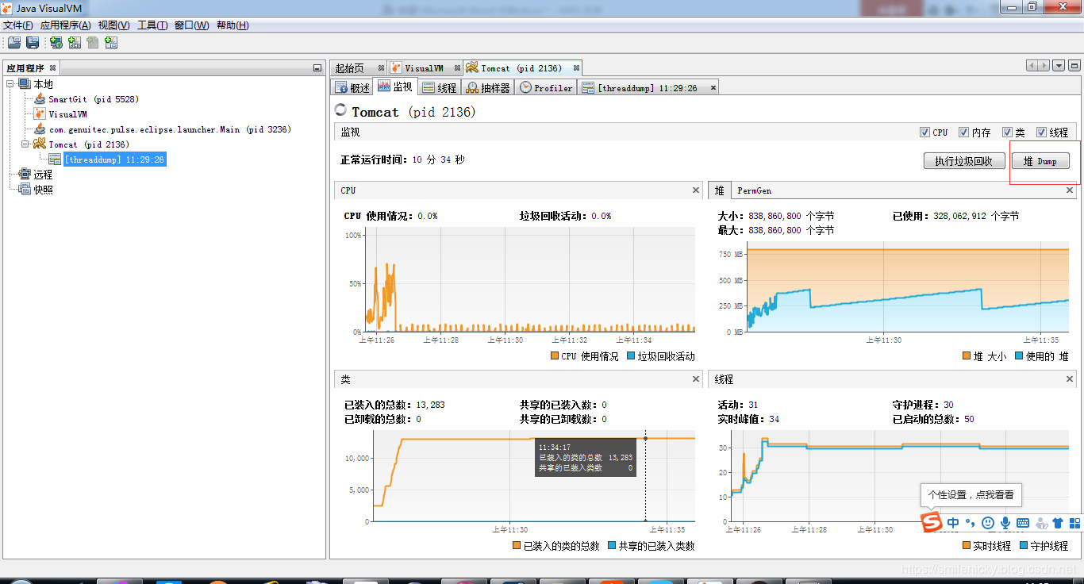Click the Load snapshot folder toolbar icon

point(13,43)
